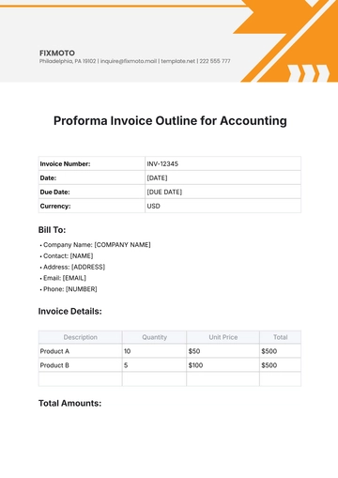
Task: Click the $100 unit price cell
Action: tap(223, 365)
